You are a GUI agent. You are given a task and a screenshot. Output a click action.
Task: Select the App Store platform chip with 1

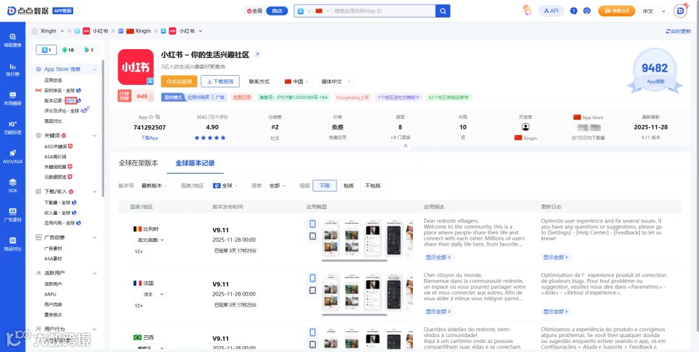(47, 50)
